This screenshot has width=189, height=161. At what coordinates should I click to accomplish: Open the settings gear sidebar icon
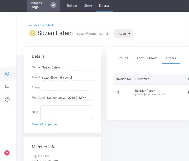(x=7, y=99)
